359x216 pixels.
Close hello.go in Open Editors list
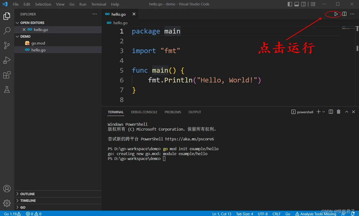click(x=24, y=29)
